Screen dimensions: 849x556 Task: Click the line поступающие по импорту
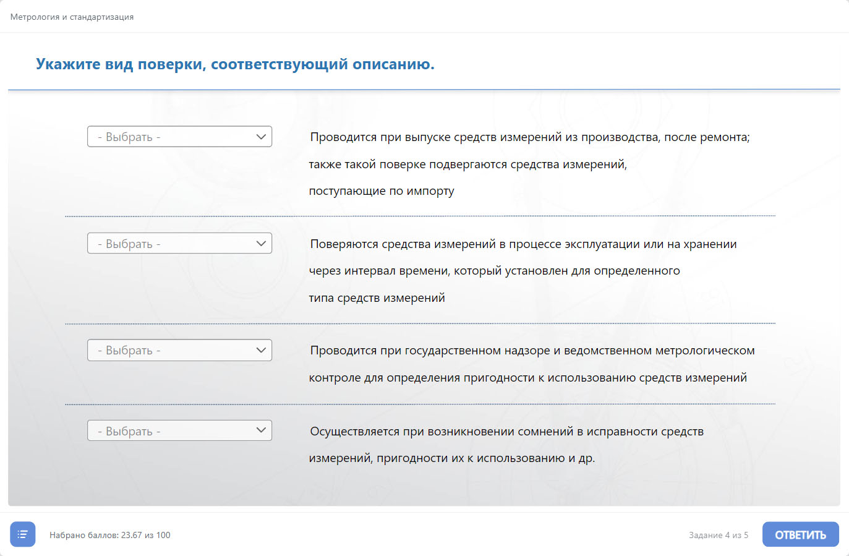(x=382, y=191)
